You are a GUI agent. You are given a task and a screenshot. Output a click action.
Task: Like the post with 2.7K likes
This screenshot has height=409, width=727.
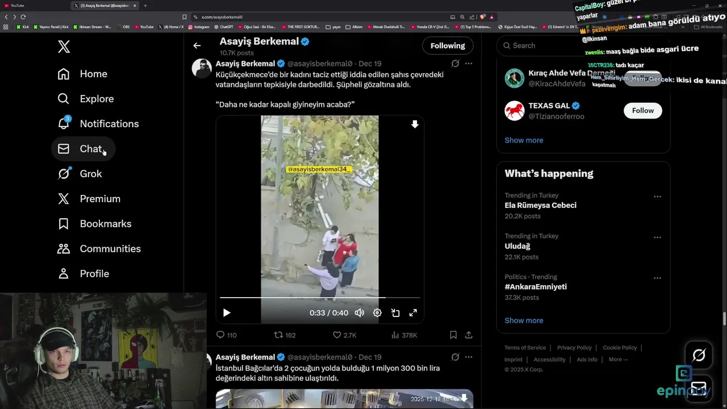pos(344,335)
